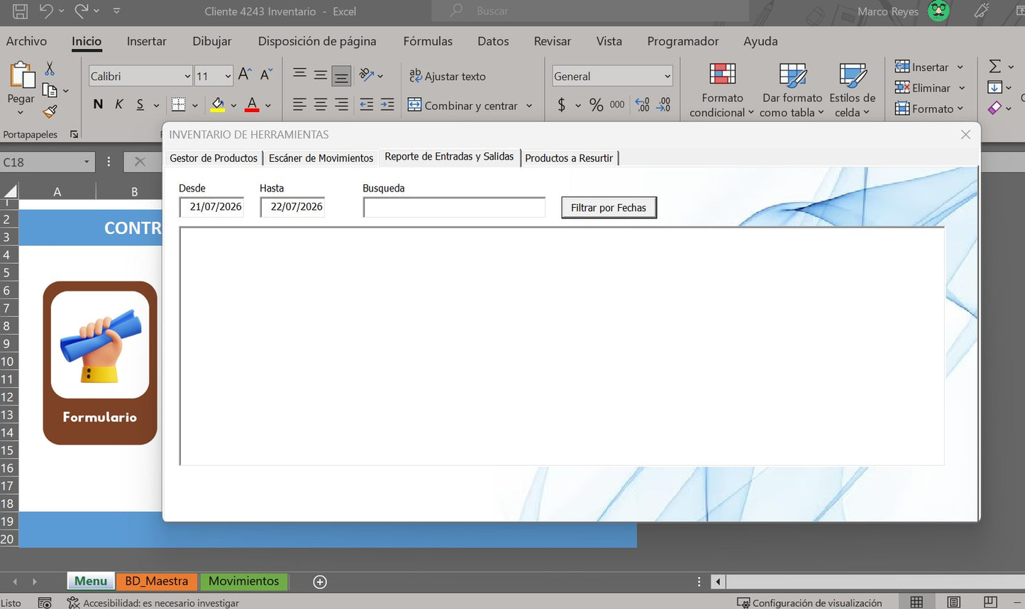Open Estilos de celda gallery

click(852, 90)
